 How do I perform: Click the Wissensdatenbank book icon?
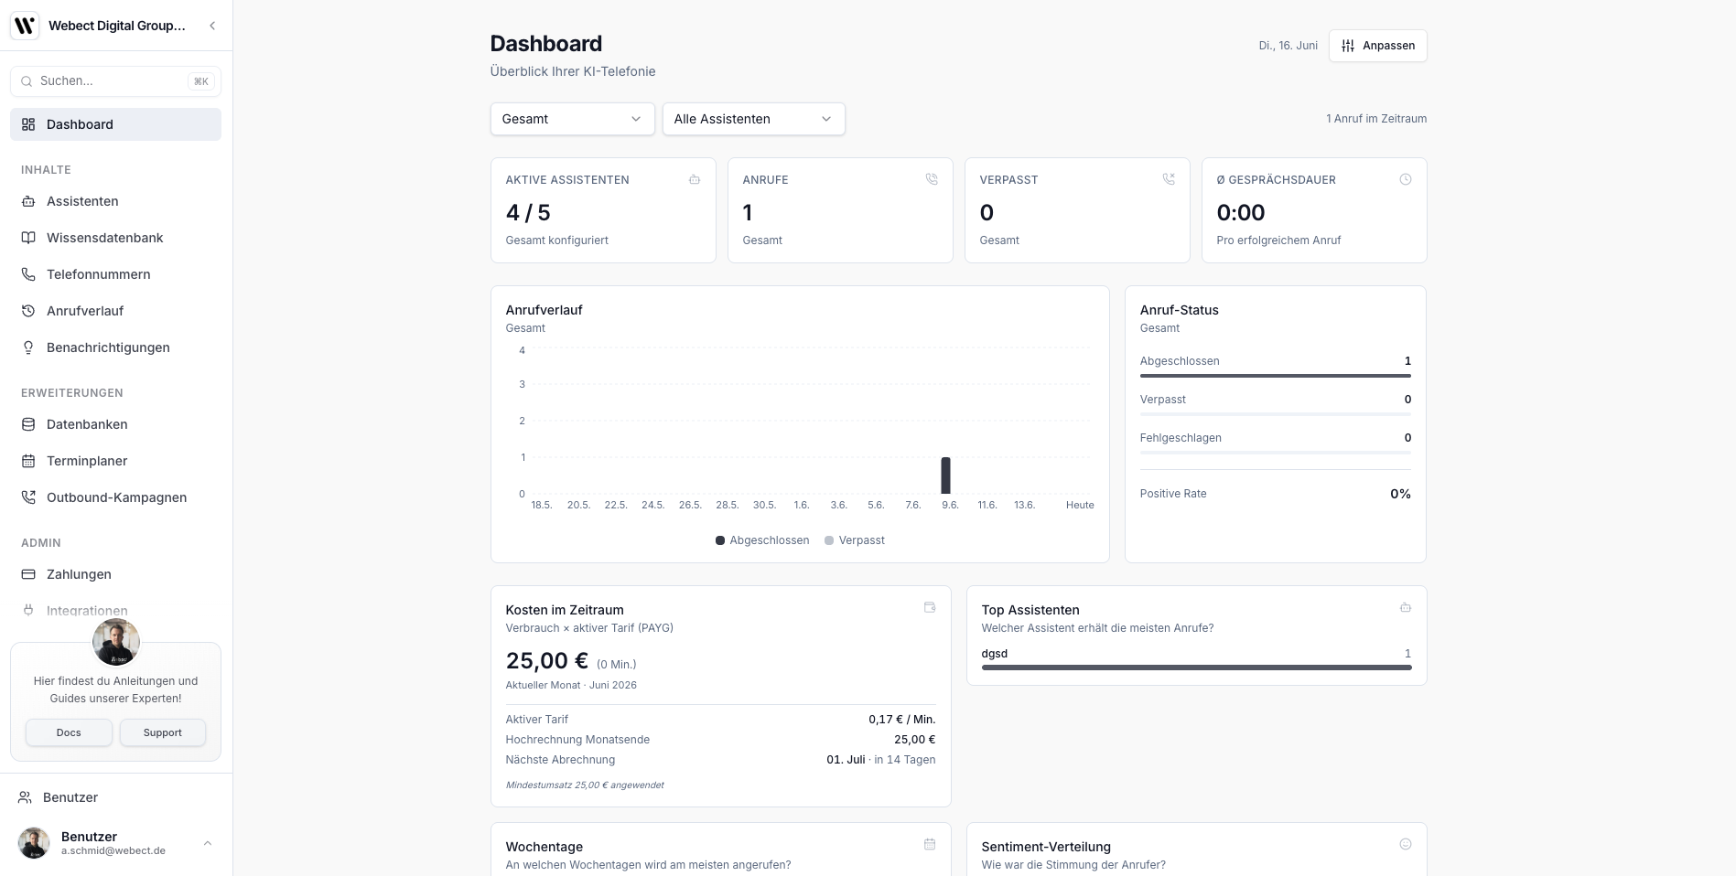[x=28, y=238]
